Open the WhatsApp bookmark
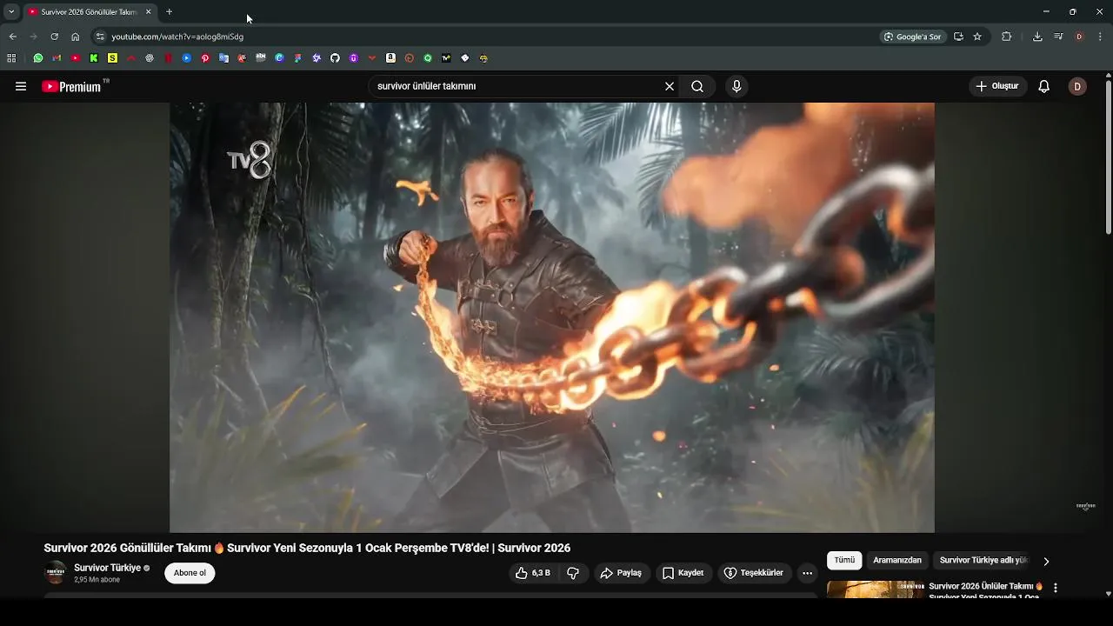The width and height of the screenshot is (1113, 626). coord(38,58)
